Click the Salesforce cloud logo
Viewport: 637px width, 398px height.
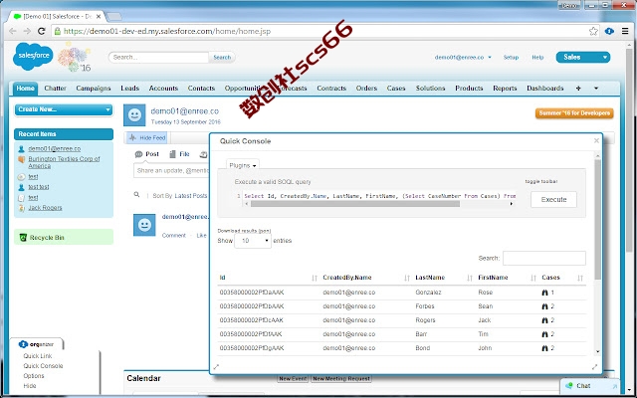33,56
